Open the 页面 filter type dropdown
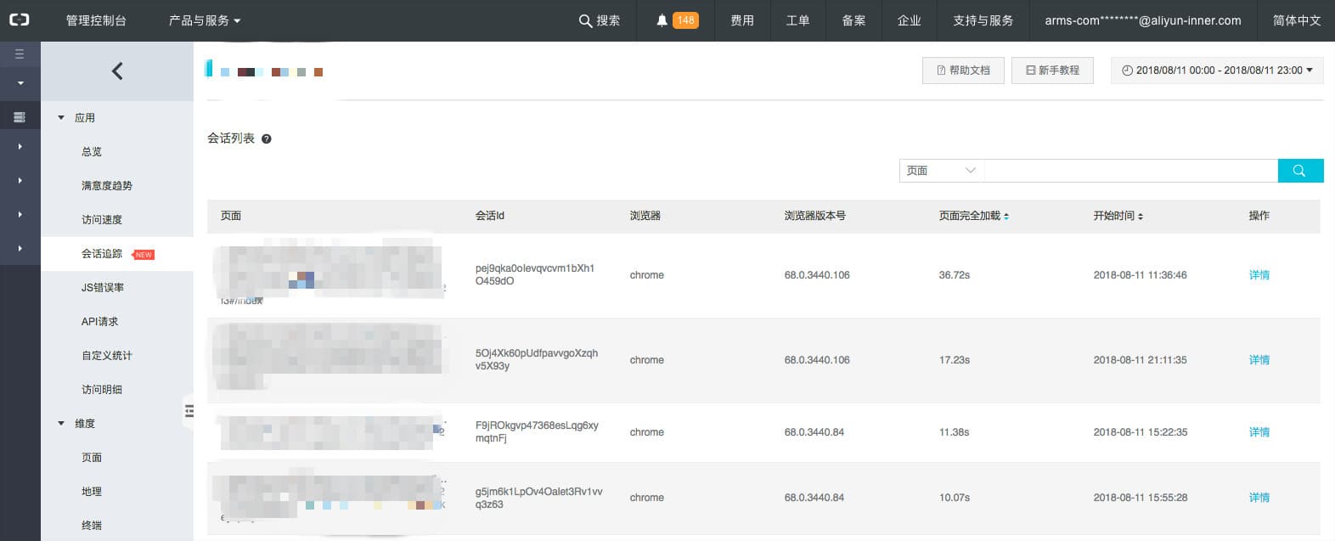The width and height of the screenshot is (1335, 541). point(941,171)
